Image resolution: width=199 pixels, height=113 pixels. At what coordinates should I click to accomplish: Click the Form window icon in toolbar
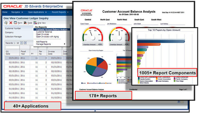pyautogui.click(x=15, y=23)
